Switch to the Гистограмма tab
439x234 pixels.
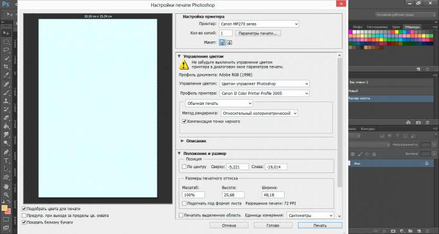point(376,27)
